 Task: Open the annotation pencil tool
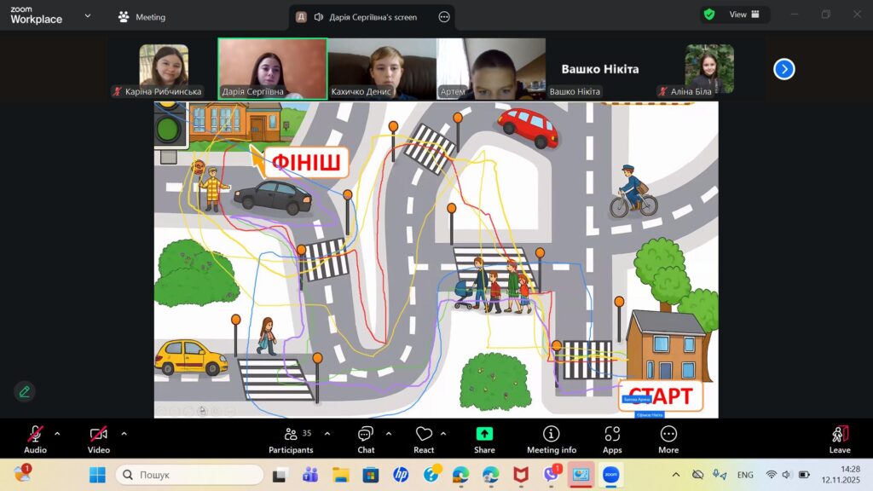point(25,391)
